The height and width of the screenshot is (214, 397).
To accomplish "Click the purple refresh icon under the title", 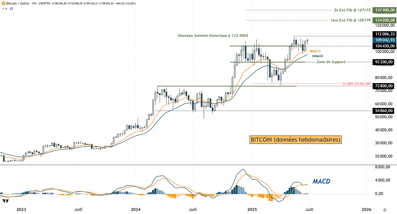I will tap(11, 9).
